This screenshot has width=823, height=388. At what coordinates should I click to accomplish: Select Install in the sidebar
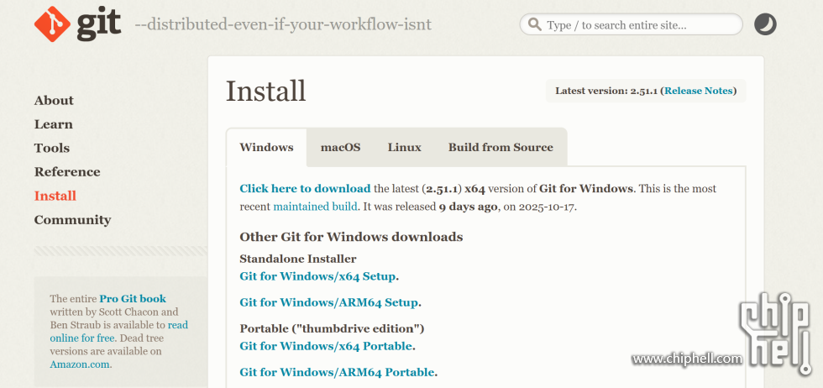click(55, 196)
